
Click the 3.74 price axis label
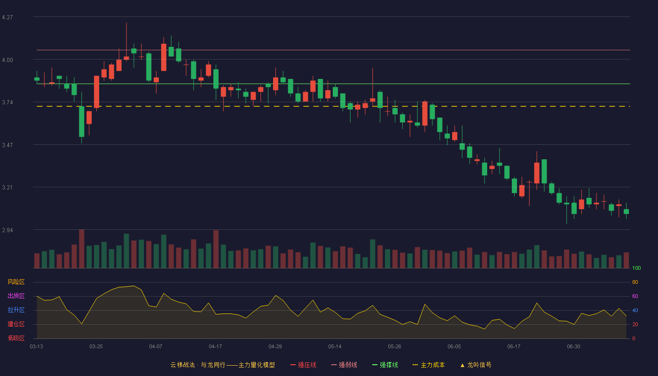[8, 102]
